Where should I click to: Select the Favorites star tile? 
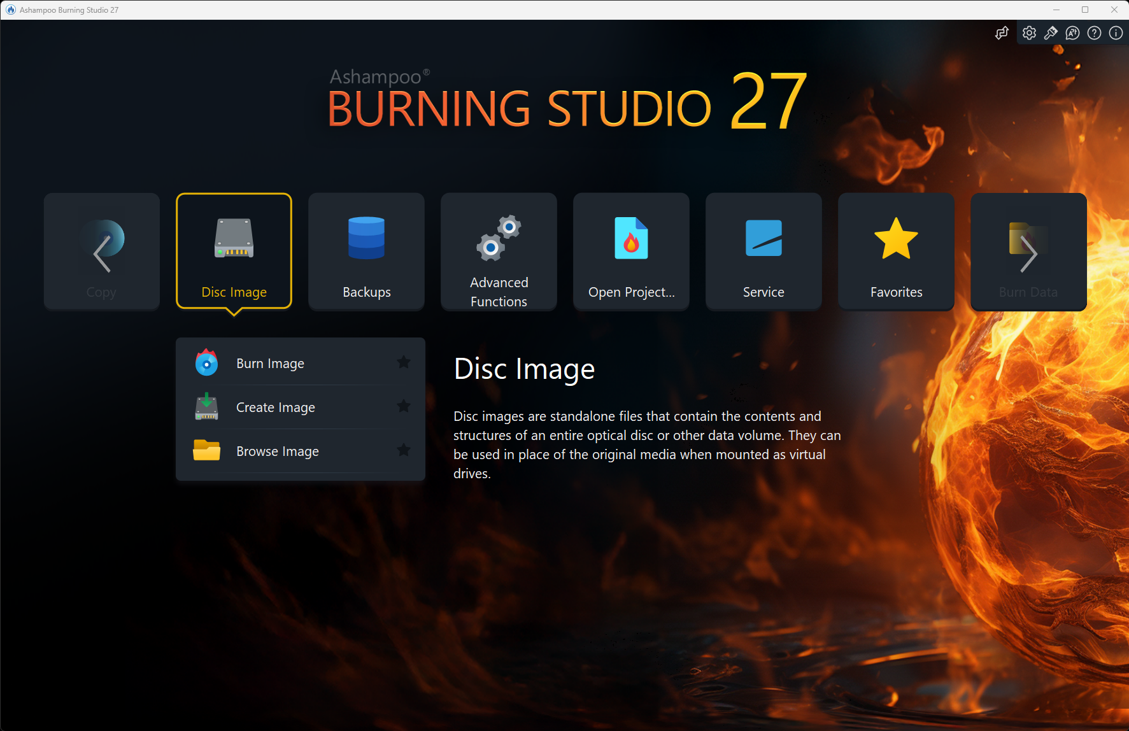[895, 252]
